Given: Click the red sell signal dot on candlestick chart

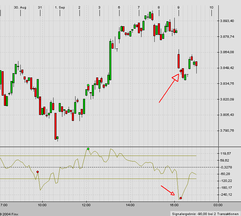Looking at the screenshot, I should pyautogui.click(x=181, y=71).
